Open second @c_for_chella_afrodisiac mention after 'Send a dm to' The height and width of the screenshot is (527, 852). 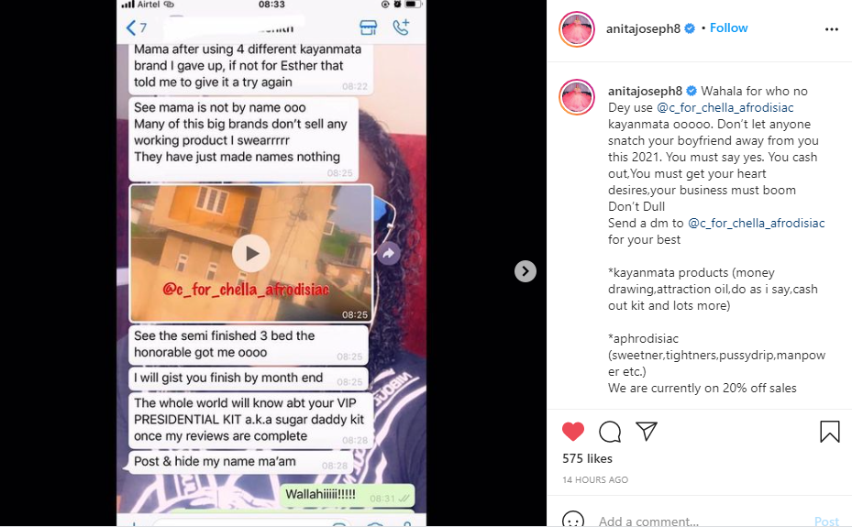pos(756,223)
